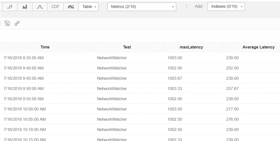Viewport: 280px width, 141px height.
Task: Select the 7/16/2018 9:50:00 AM time cell
Action: pyautogui.click(x=24, y=88)
